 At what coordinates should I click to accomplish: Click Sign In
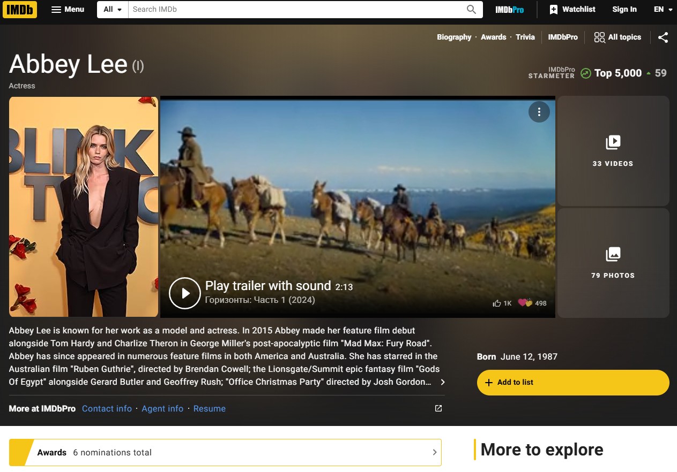pos(624,9)
